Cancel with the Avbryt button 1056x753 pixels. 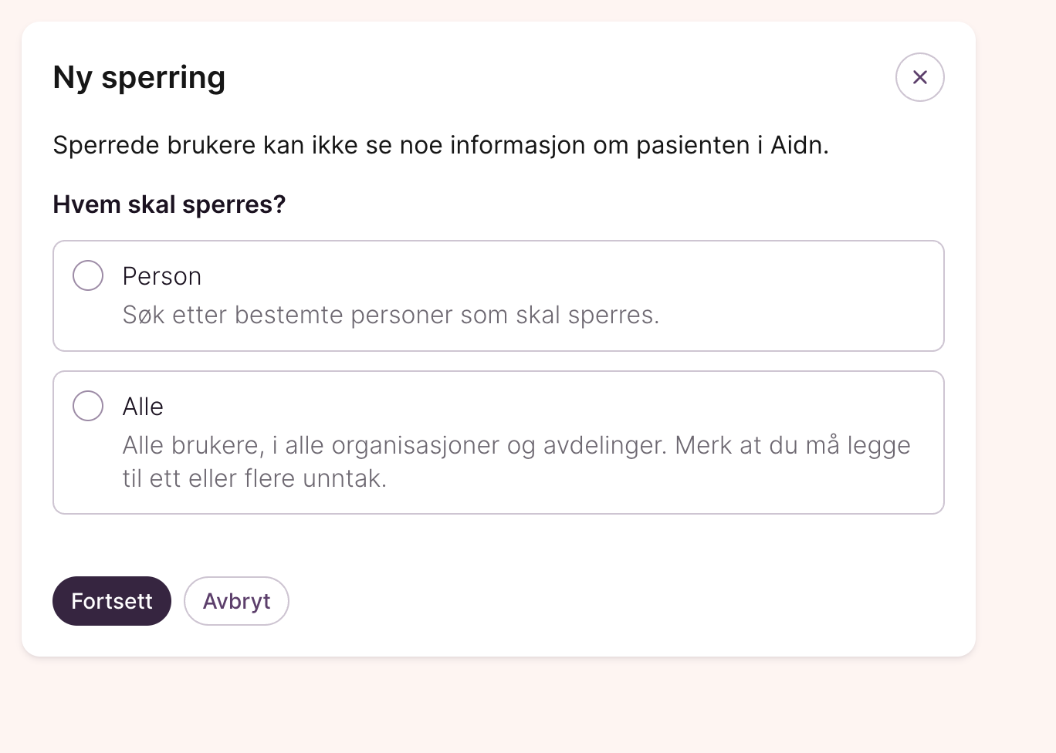coord(236,601)
